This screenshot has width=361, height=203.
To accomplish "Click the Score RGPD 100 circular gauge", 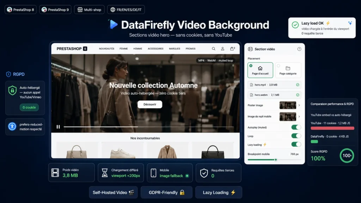I will [x=347, y=155].
